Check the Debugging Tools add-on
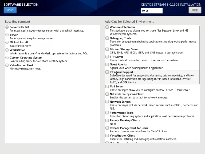Image resolution: width=205 pixels, height=154 pixels. pyautogui.click(x=107, y=38)
